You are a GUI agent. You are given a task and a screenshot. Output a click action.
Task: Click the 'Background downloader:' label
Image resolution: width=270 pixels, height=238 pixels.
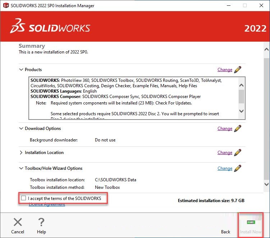tap(54, 140)
